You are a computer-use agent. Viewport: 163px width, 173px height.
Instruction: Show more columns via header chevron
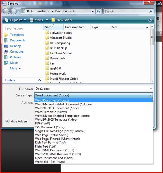coord(147,27)
